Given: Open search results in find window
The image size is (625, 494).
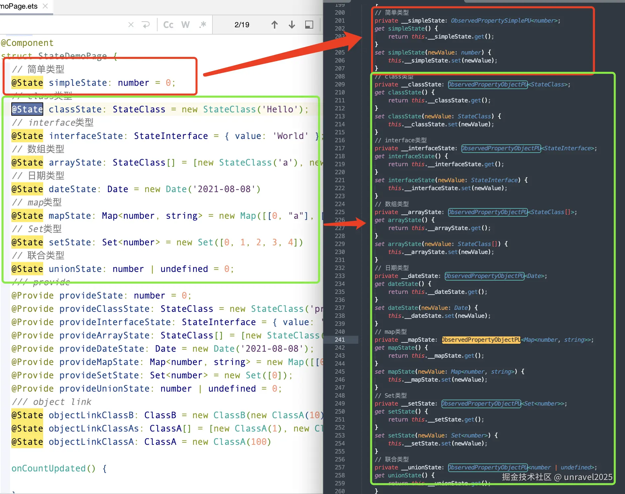Looking at the screenshot, I should pos(309,25).
